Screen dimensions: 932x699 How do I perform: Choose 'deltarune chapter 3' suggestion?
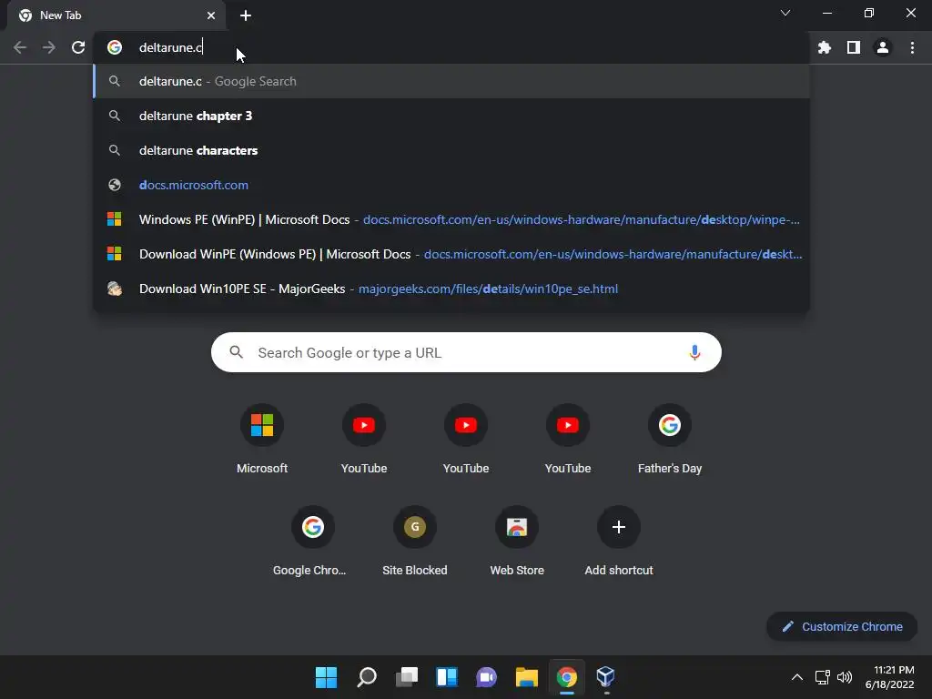451,116
